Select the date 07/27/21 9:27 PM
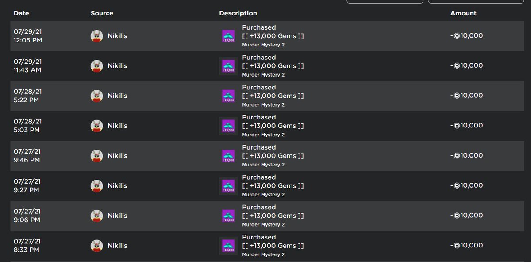The height and width of the screenshot is (262, 531). pyautogui.click(x=28, y=186)
